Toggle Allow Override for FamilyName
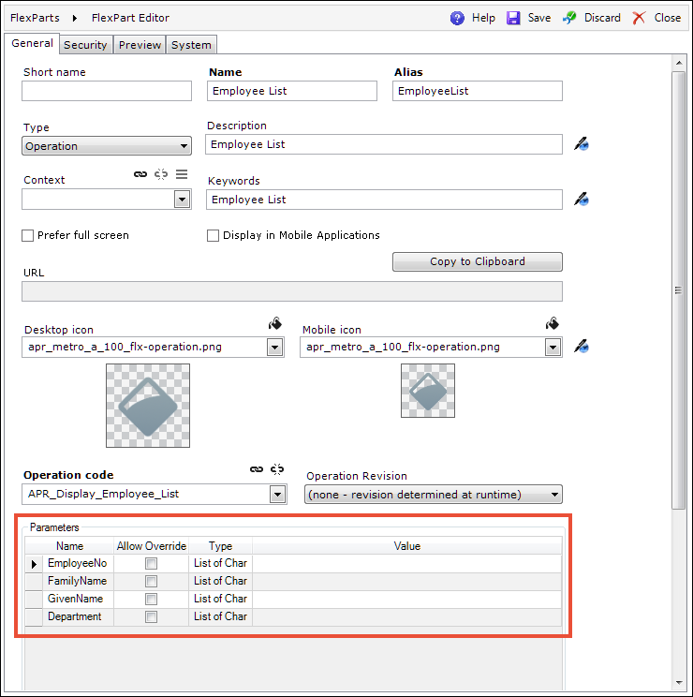Image resolution: width=693 pixels, height=697 pixels. pyautogui.click(x=151, y=582)
